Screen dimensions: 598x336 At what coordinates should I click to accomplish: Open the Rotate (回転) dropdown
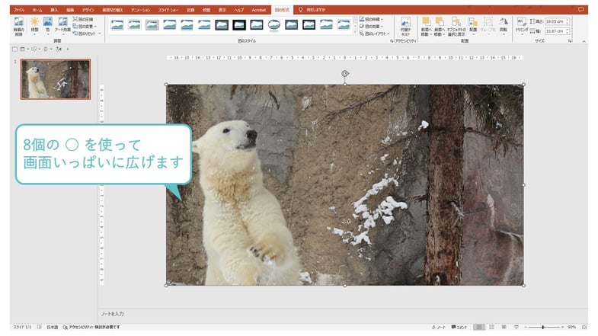coord(504,25)
